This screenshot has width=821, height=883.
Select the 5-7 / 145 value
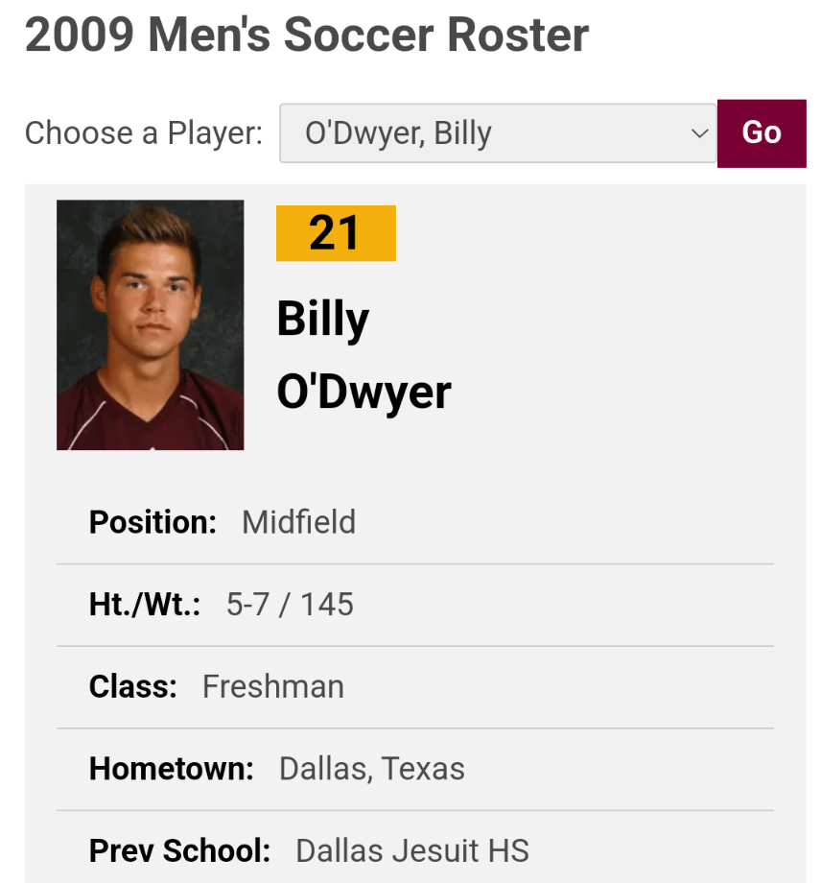pyautogui.click(x=290, y=605)
